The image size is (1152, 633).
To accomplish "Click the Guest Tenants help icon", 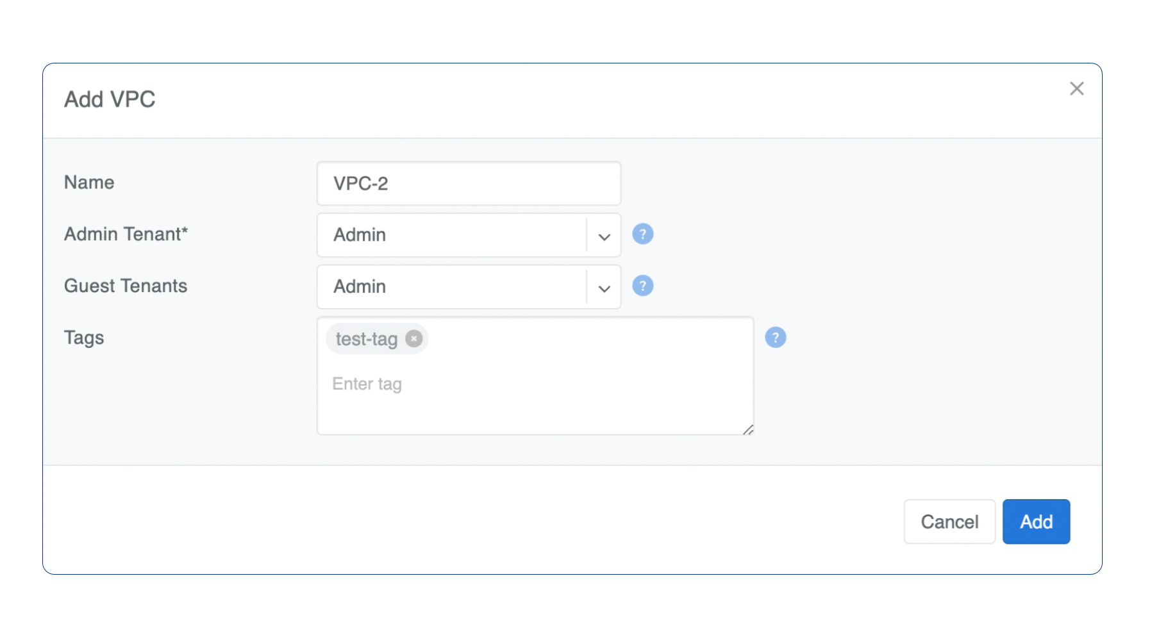I will 642,286.
